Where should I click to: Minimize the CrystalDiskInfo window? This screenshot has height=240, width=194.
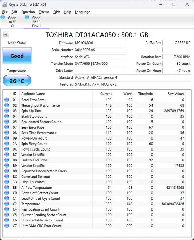(x=161, y=4)
